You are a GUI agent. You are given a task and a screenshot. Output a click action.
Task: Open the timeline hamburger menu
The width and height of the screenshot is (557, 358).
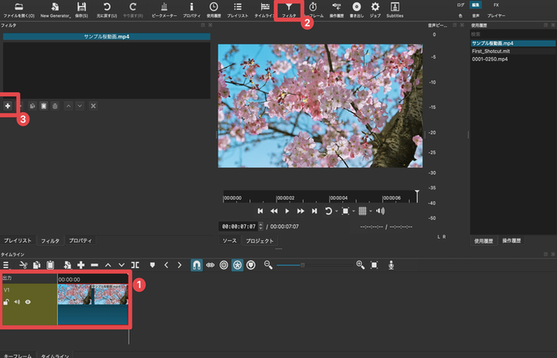pyautogui.click(x=6, y=264)
